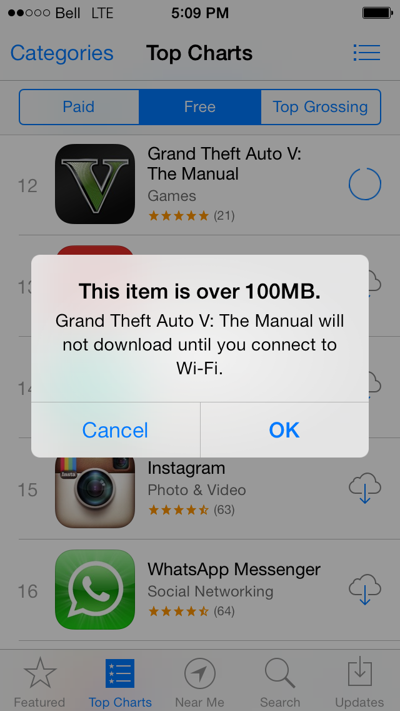Viewport: 400px width, 711px height.
Task: Tap the Instagram app icon
Action: pos(94,493)
